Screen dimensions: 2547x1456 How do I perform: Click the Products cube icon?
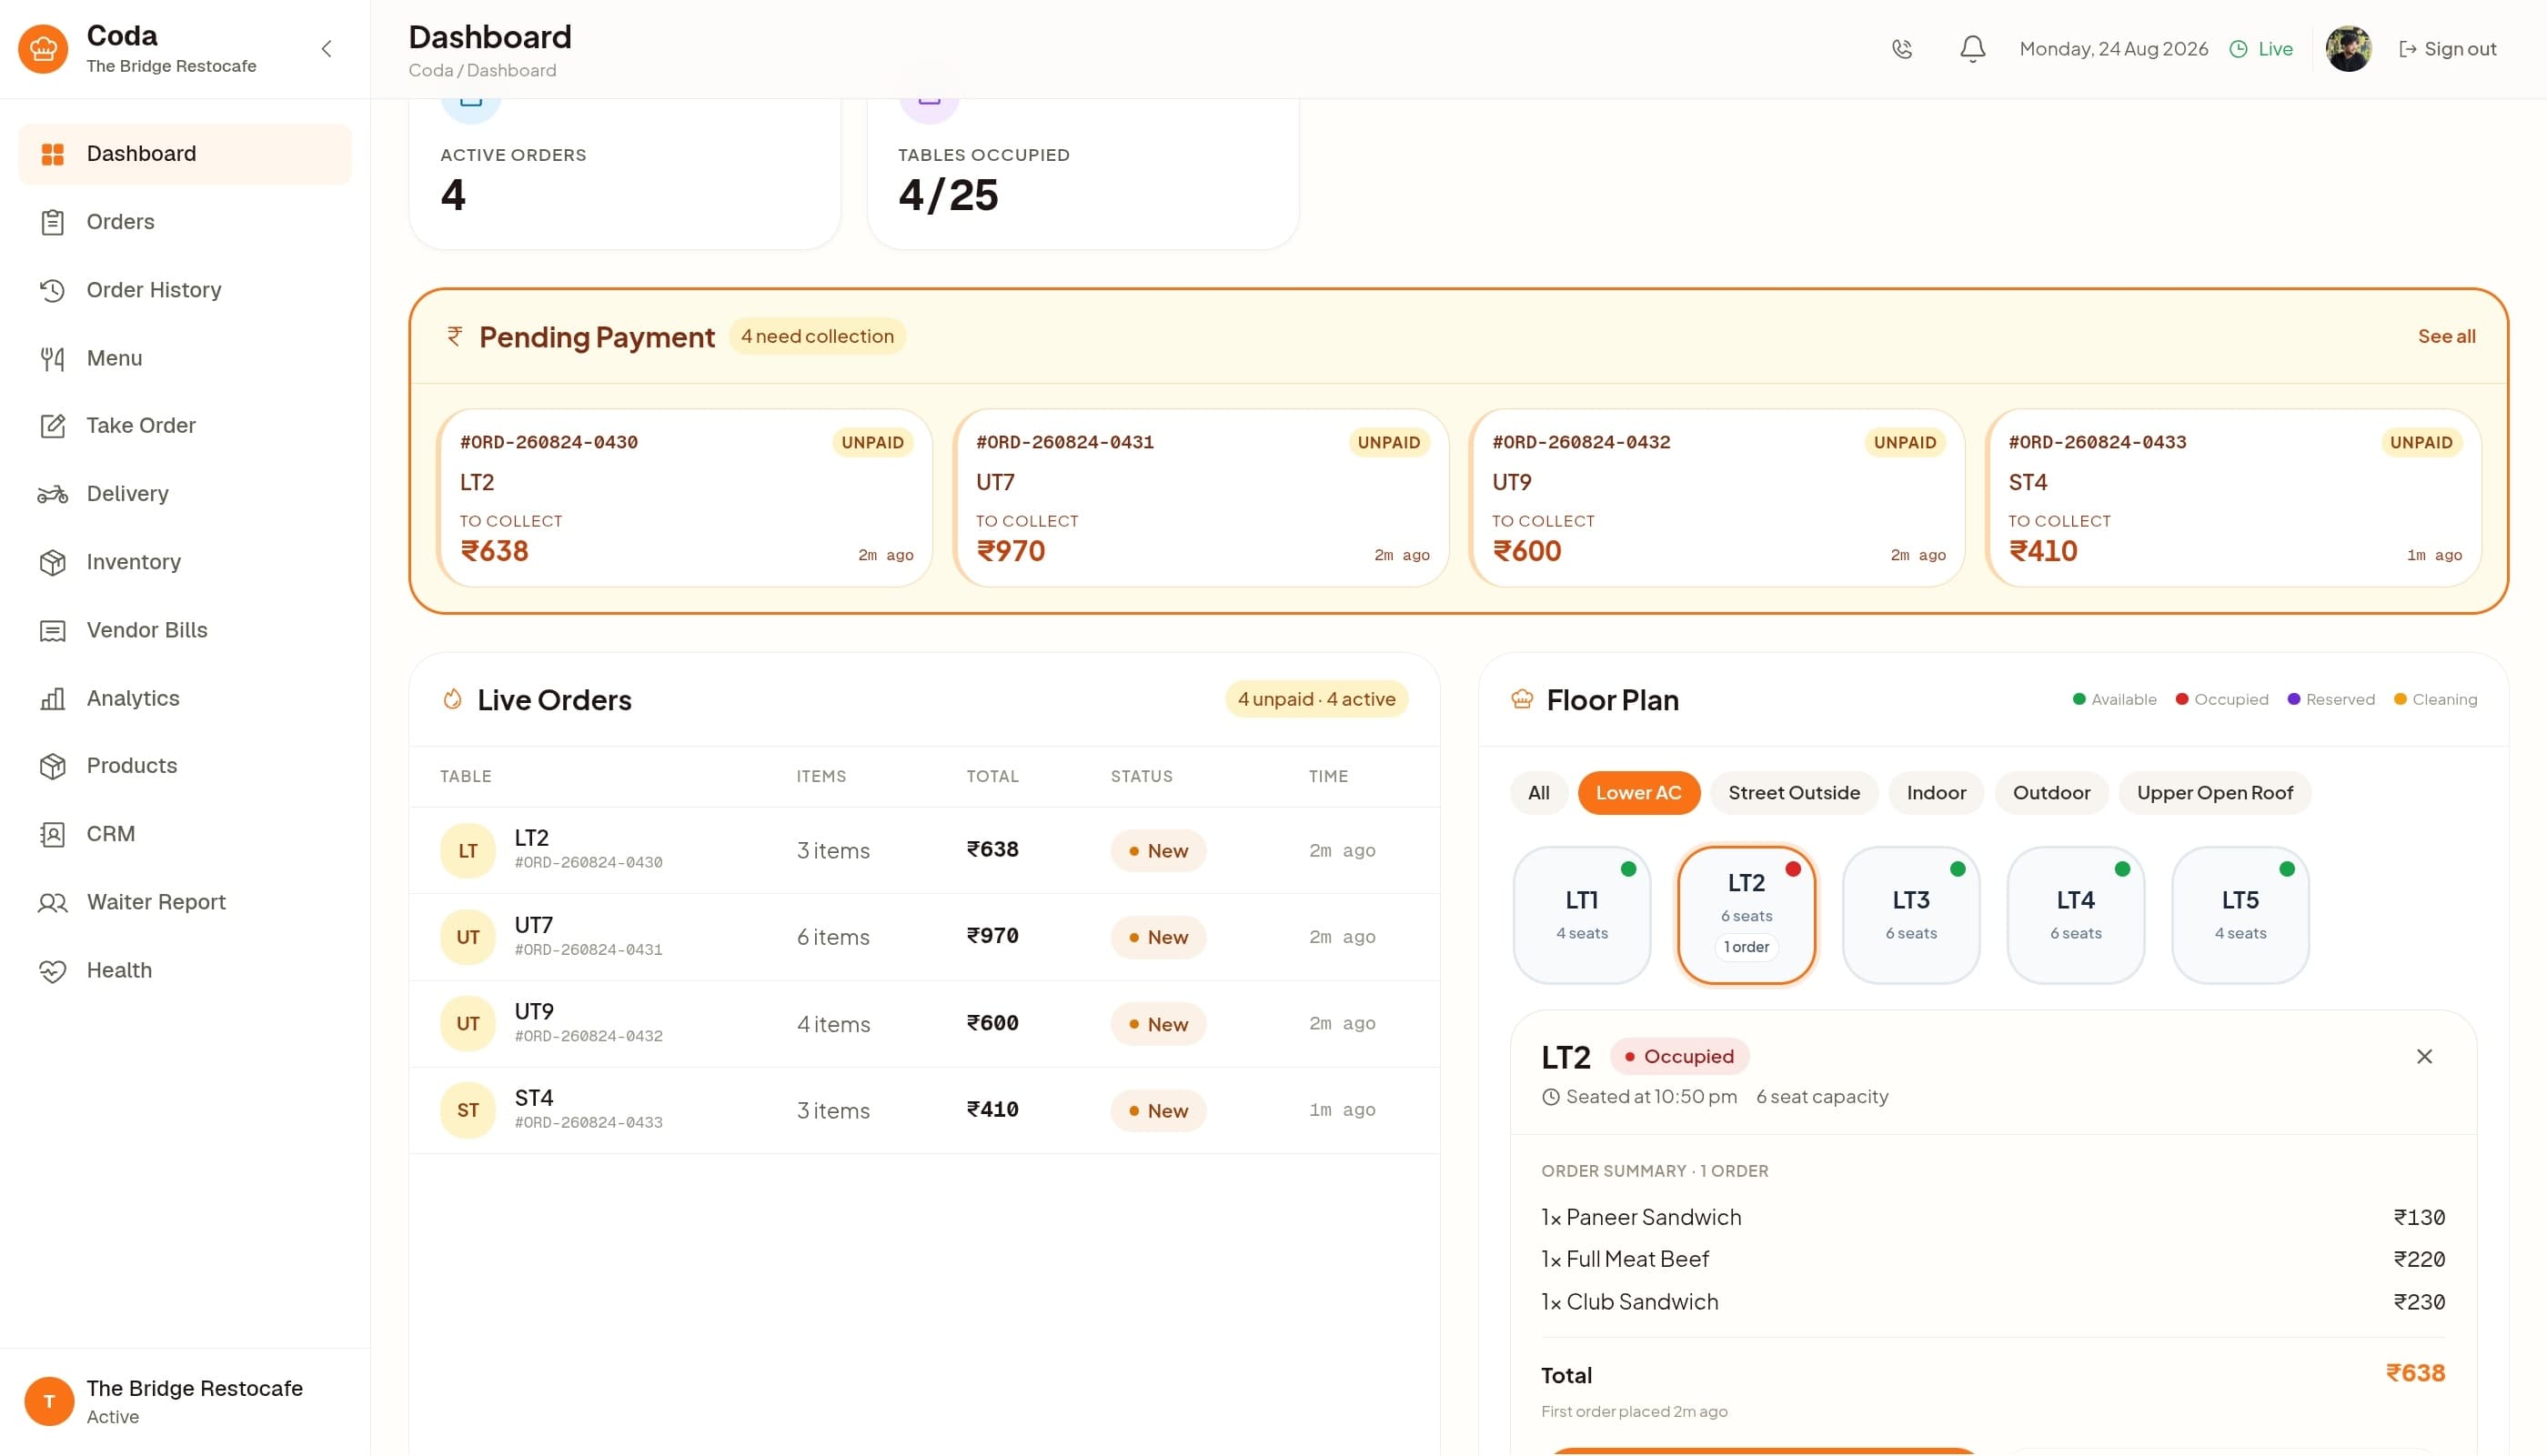52,766
